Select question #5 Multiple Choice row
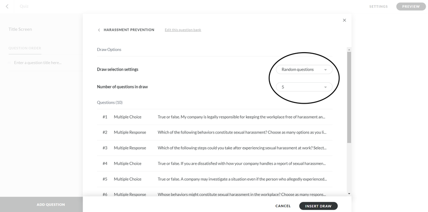Screen dimensions: 428x212 tap(214, 179)
